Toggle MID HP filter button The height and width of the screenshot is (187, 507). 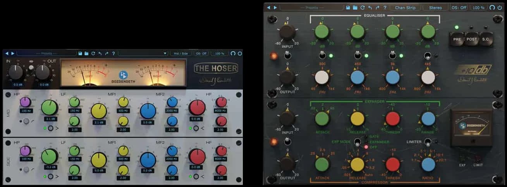point(26,121)
